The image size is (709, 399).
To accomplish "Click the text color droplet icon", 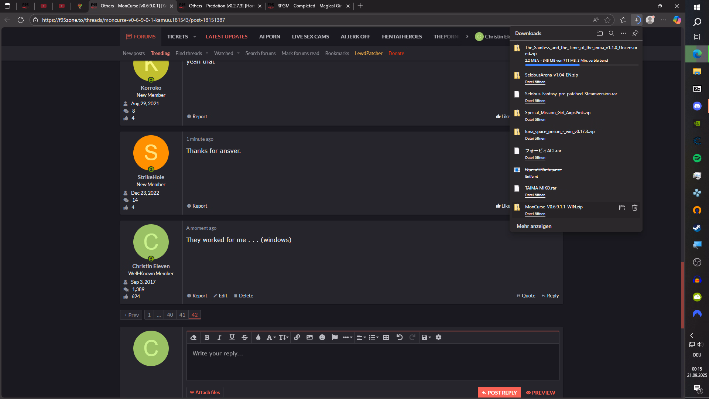I will point(258,337).
